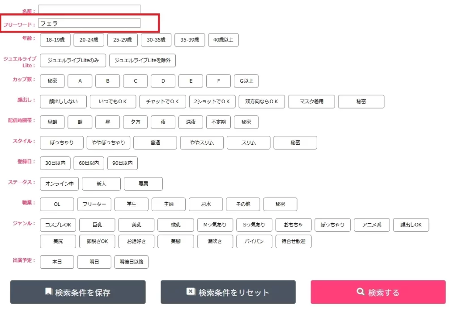
Task: Select 本日 for appearance schedule
Action: pos(57,262)
